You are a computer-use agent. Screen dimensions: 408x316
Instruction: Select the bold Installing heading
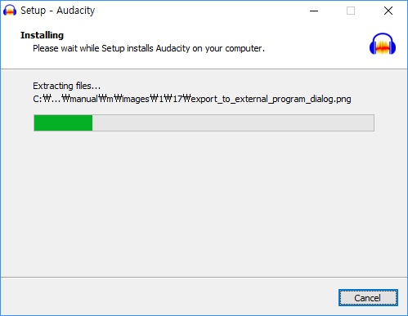coord(42,35)
